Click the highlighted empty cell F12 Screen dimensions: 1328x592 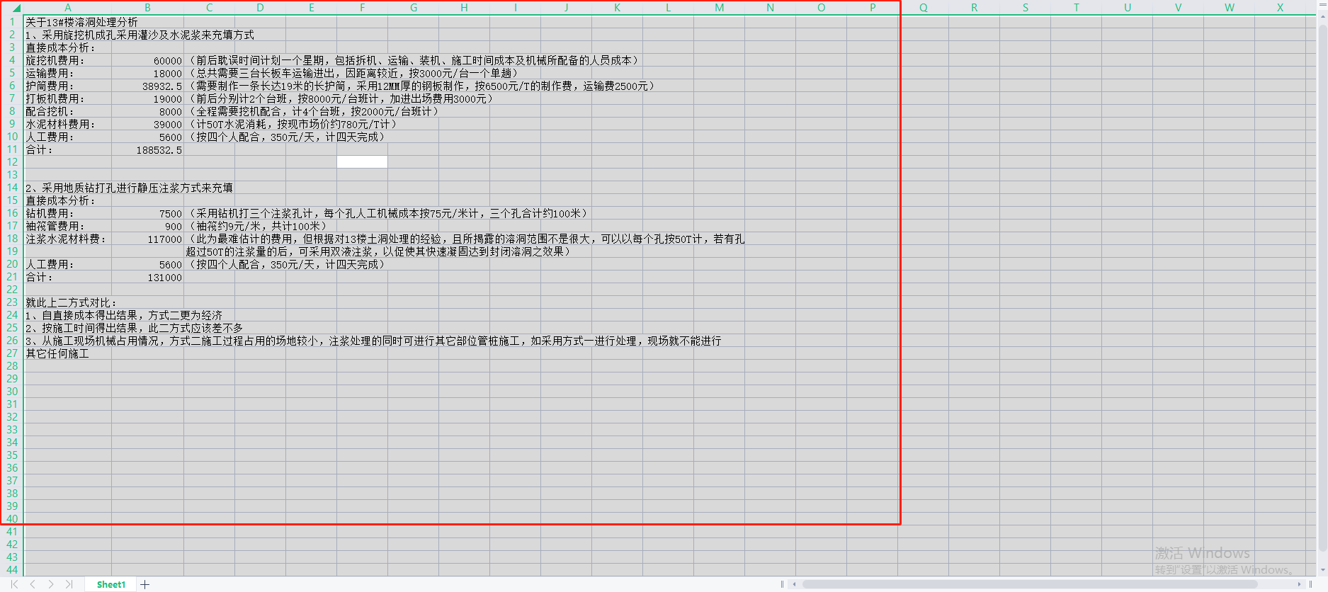tap(362, 162)
